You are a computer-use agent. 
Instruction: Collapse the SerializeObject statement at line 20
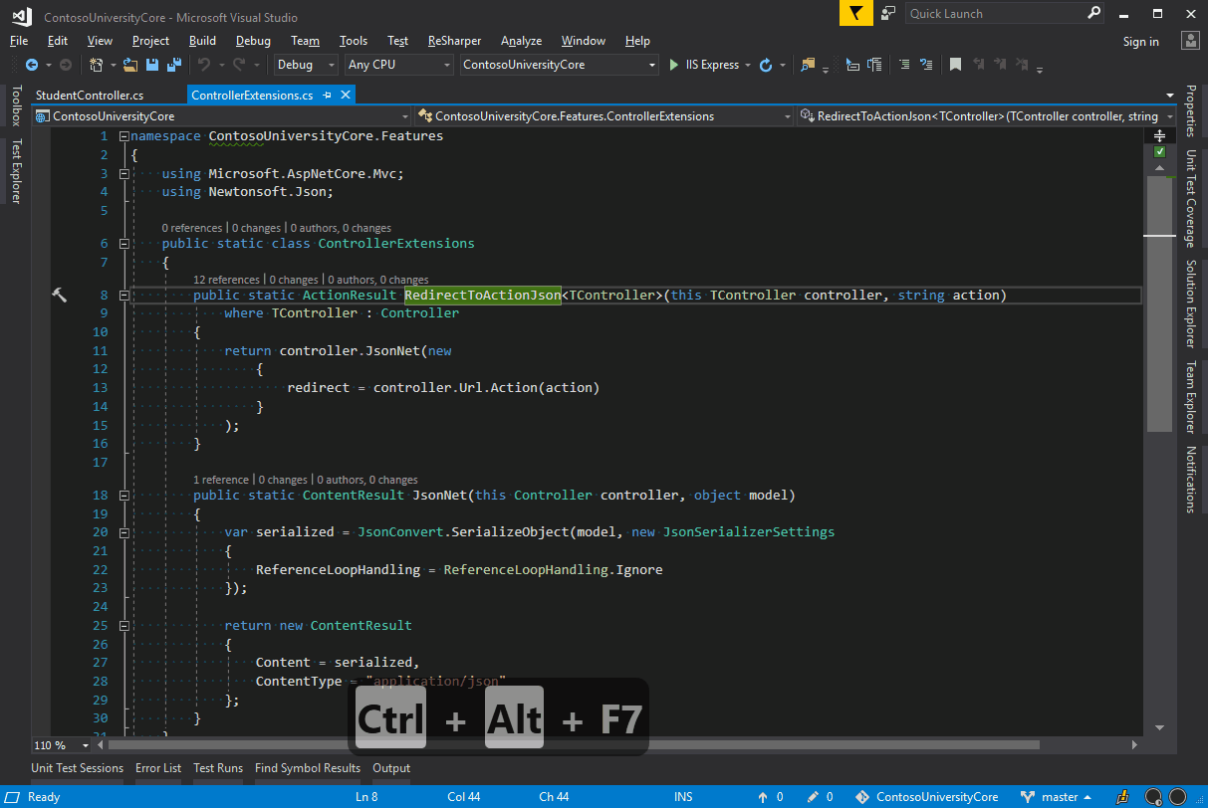click(x=122, y=531)
